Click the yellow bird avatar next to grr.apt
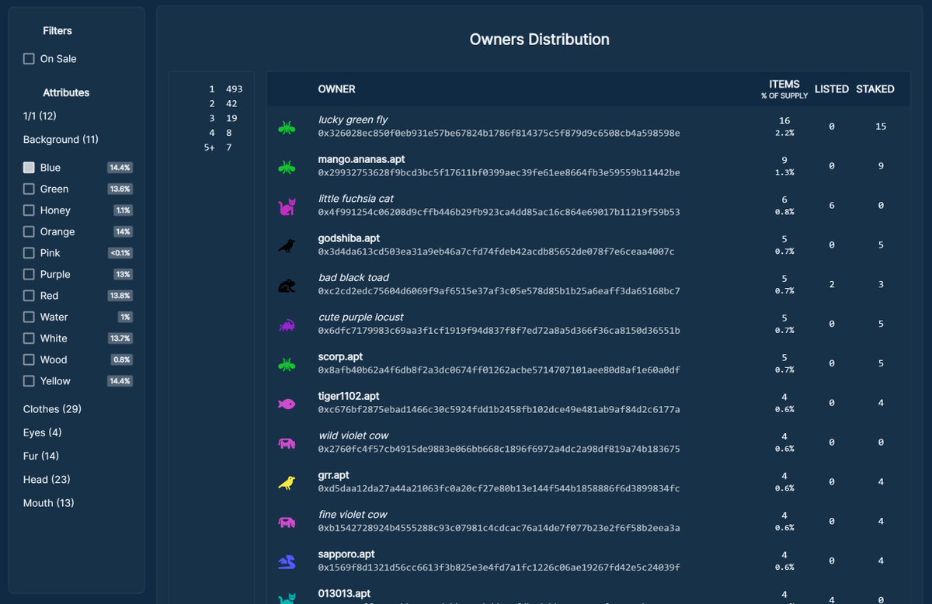 [287, 483]
